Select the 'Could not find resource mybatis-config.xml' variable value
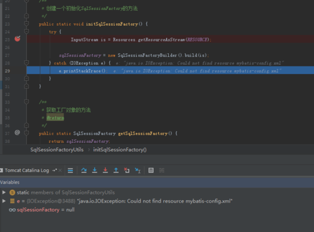This screenshot has width=314, height=232. [154, 201]
